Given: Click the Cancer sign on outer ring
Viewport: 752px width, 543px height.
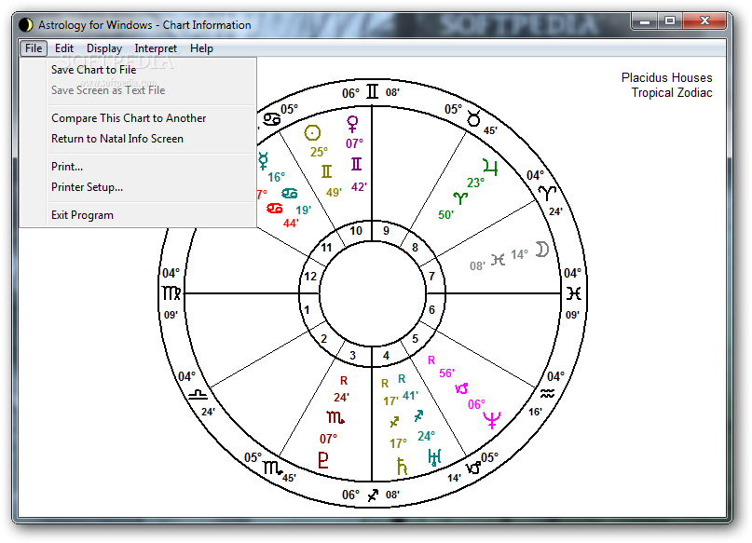Looking at the screenshot, I should (272, 118).
